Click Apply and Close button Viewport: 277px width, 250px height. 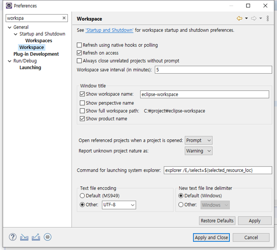pos(211,237)
